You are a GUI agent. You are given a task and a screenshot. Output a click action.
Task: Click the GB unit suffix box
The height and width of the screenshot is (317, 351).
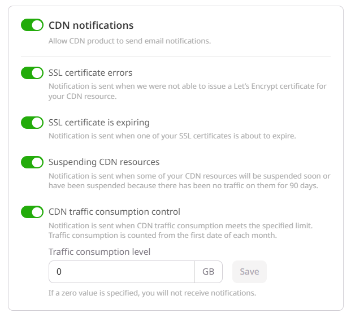coord(209,272)
